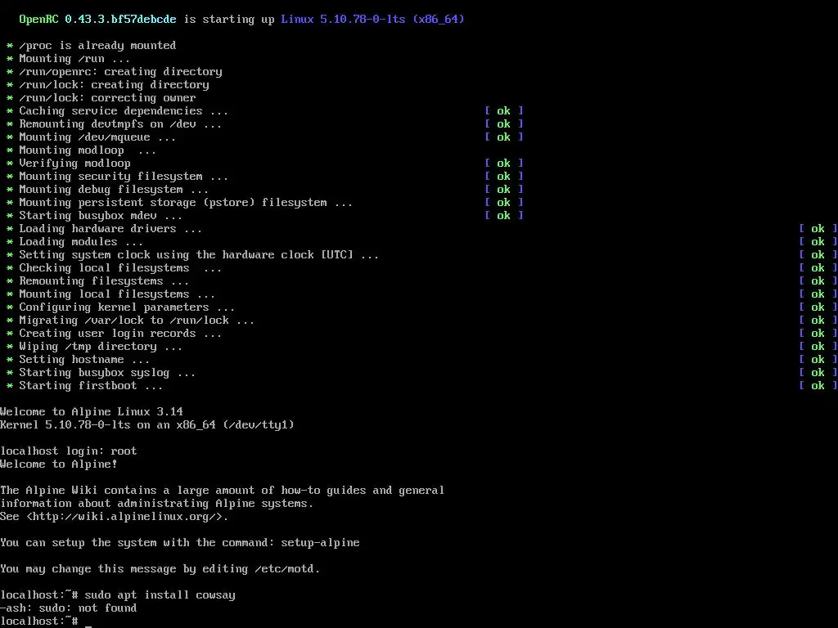Click the "/run/lock: creating directory" line
The height and width of the screenshot is (628, 838).
[114, 85]
